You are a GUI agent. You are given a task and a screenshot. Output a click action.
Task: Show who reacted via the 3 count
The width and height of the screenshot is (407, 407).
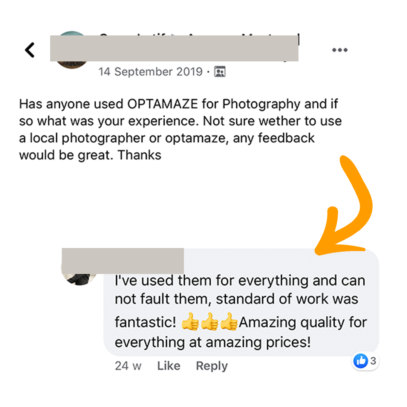coord(373,361)
